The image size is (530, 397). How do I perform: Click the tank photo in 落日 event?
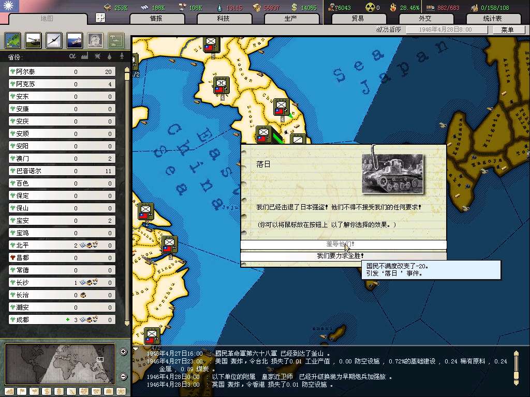point(392,174)
